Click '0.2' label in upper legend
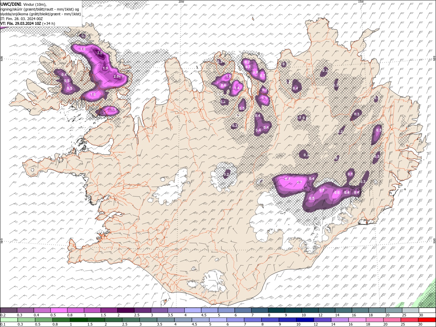Screen dimensions: 436x327 [3, 315]
